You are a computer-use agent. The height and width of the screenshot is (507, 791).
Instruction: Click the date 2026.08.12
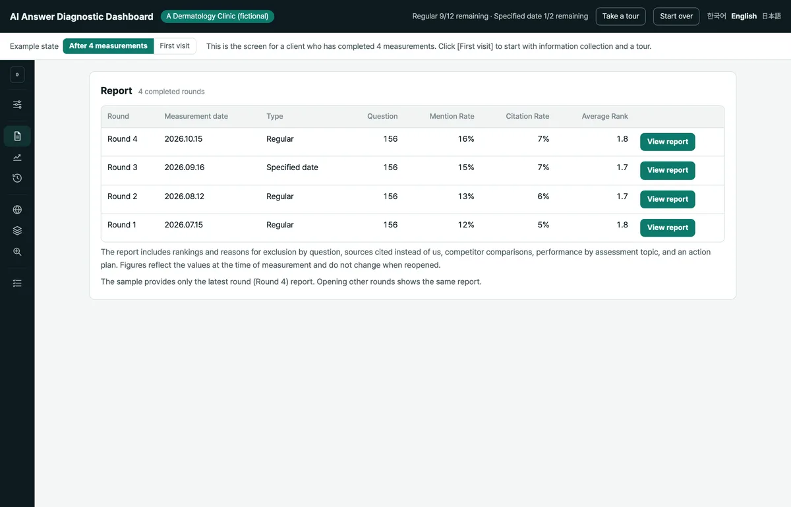coord(184,196)
